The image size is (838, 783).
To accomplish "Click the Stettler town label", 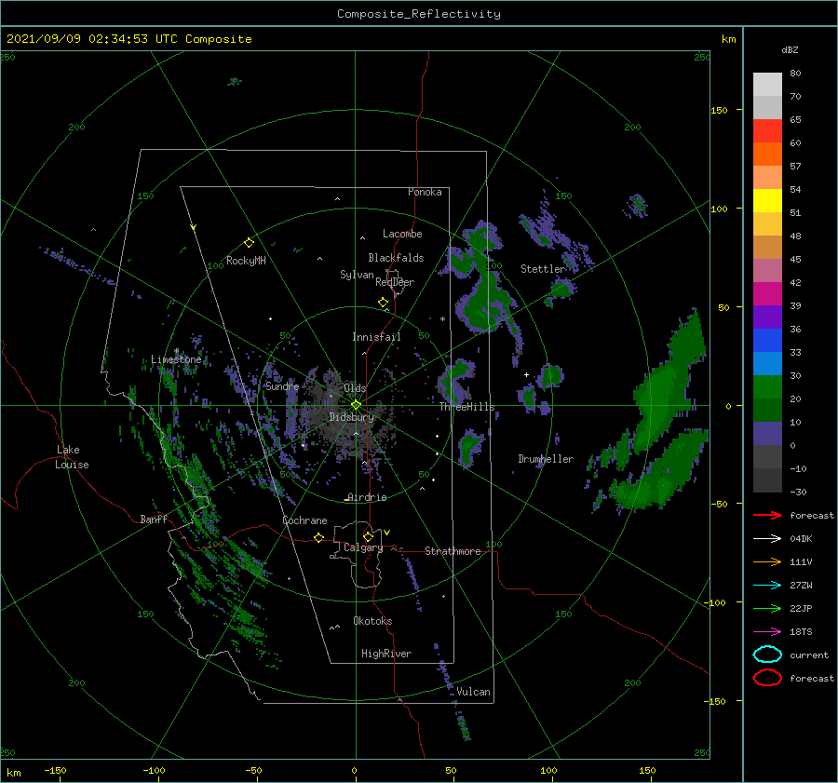I will pos(543,269).
